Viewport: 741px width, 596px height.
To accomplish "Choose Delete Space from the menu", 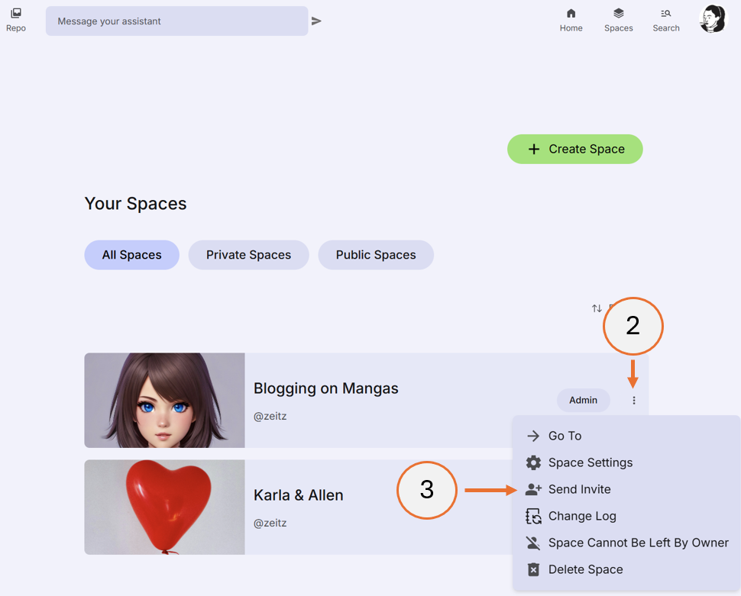I will (x=586, y=569).
